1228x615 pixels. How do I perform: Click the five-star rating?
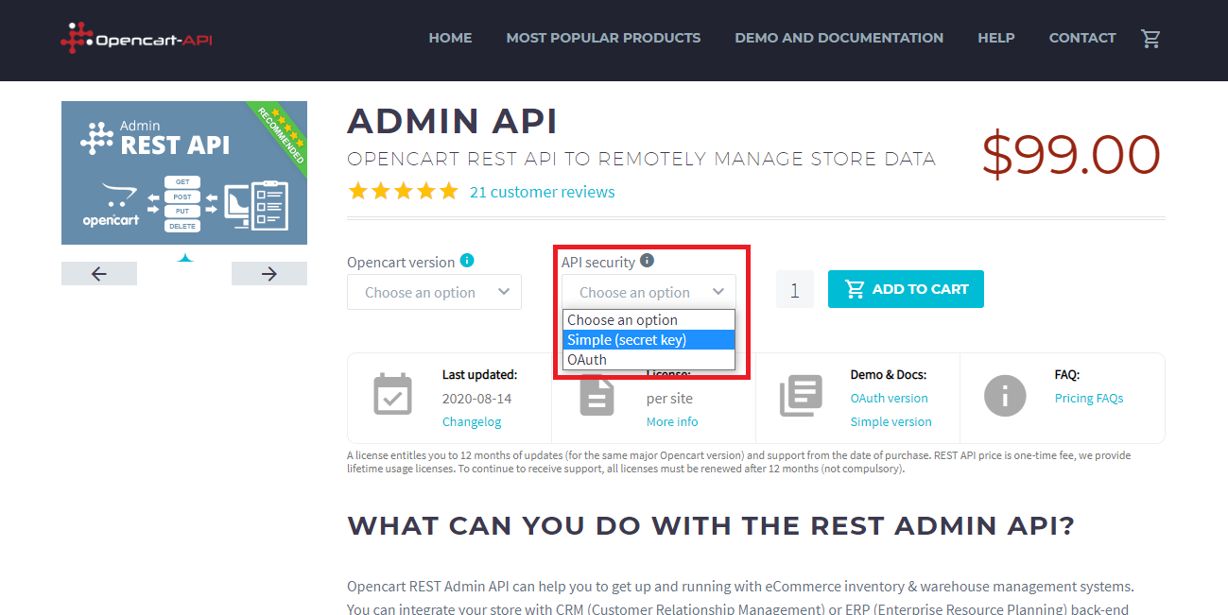403,192
